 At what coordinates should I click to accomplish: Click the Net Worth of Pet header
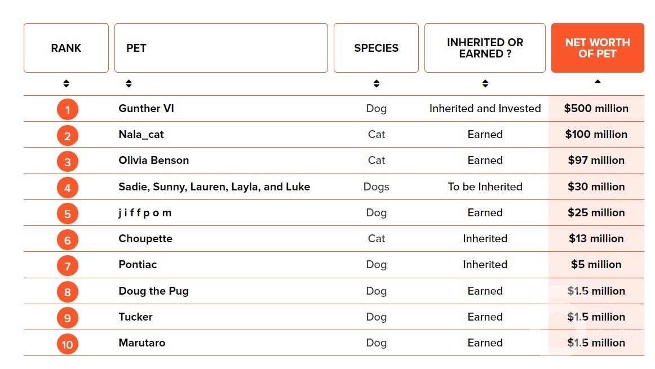pyautogui.click(x=598, y=48)
